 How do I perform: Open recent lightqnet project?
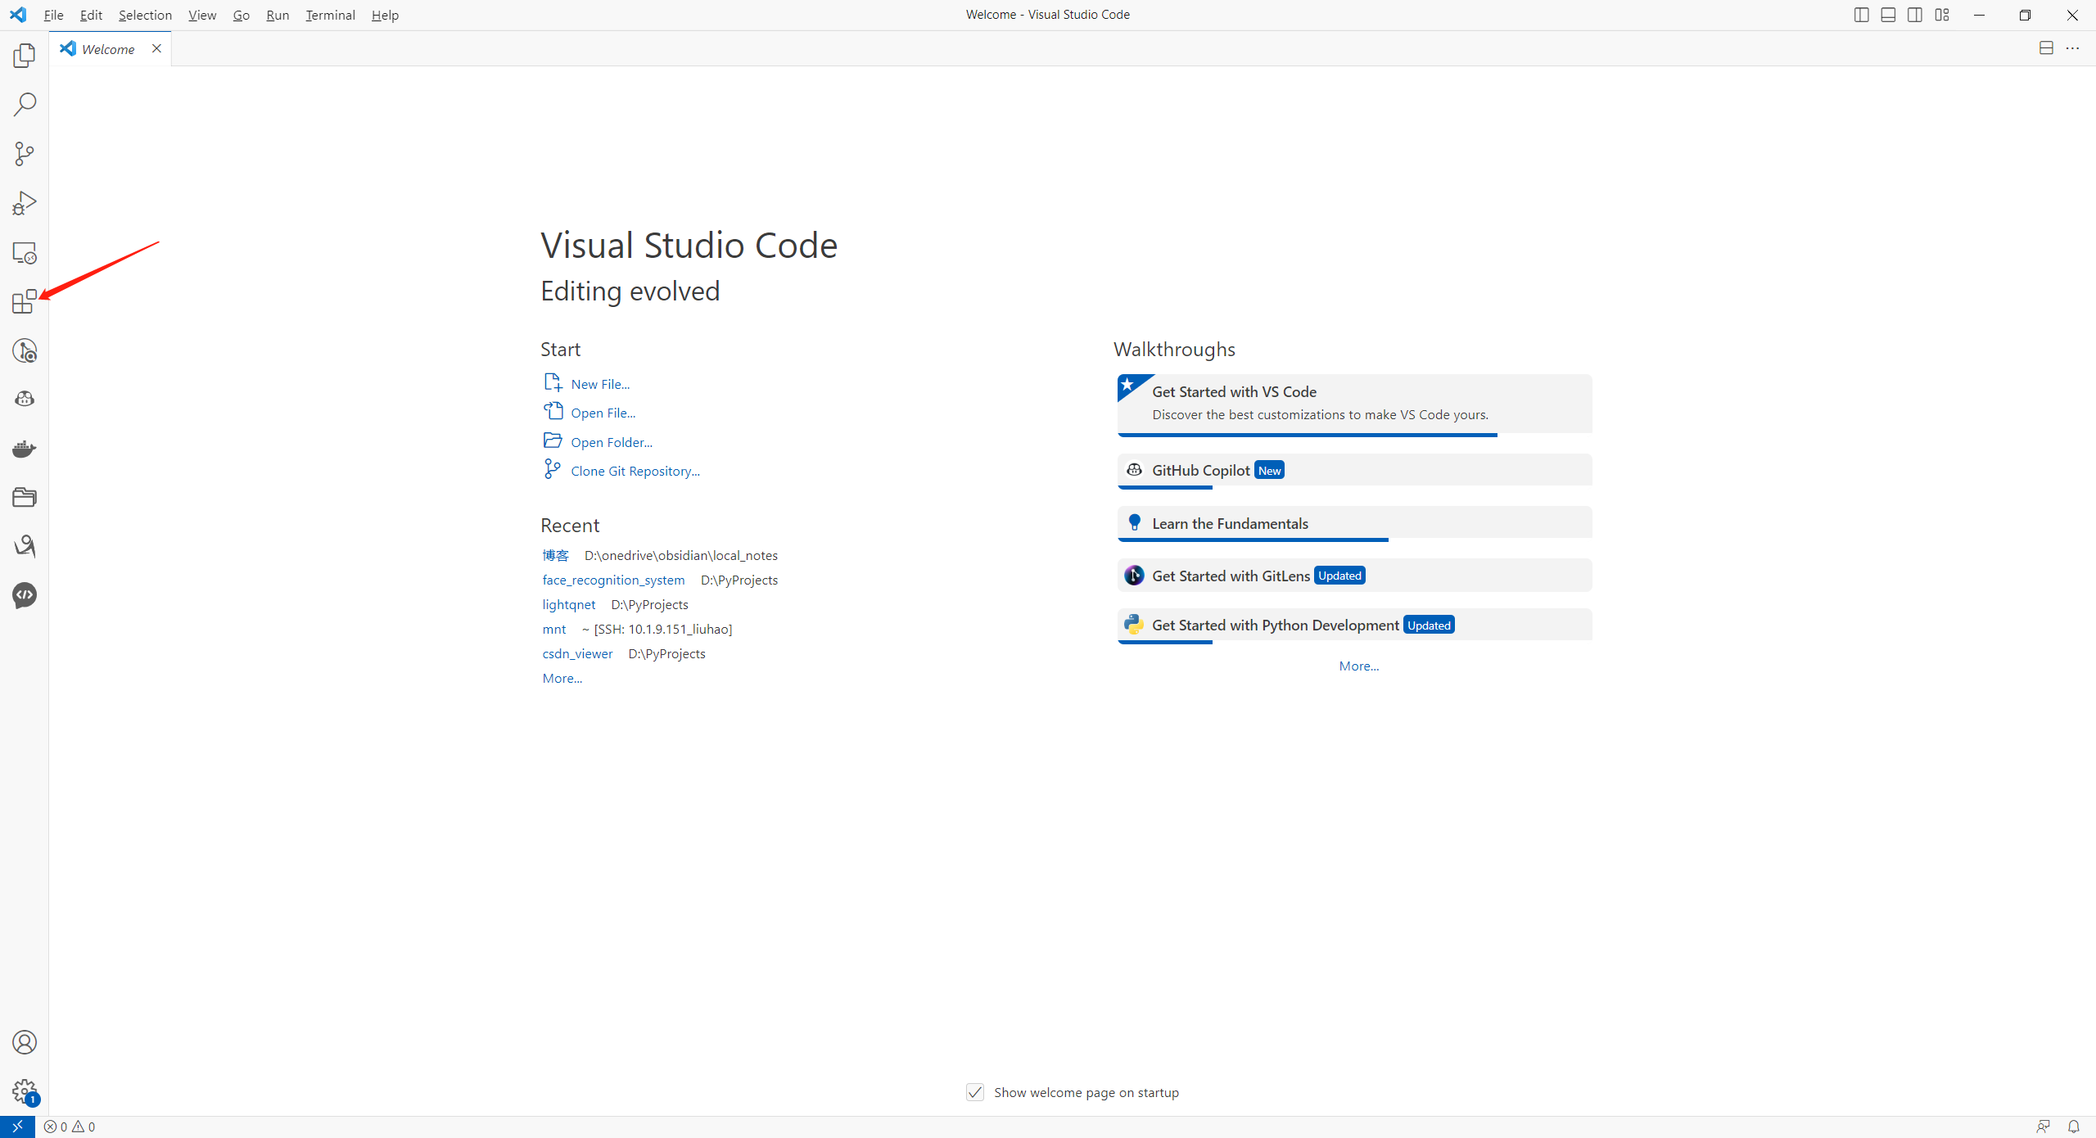[568, 604]
